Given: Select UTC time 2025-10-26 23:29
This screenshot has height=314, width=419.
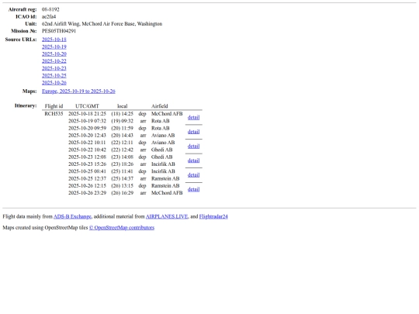Looking at the screenshot, I should click(87, 193).
